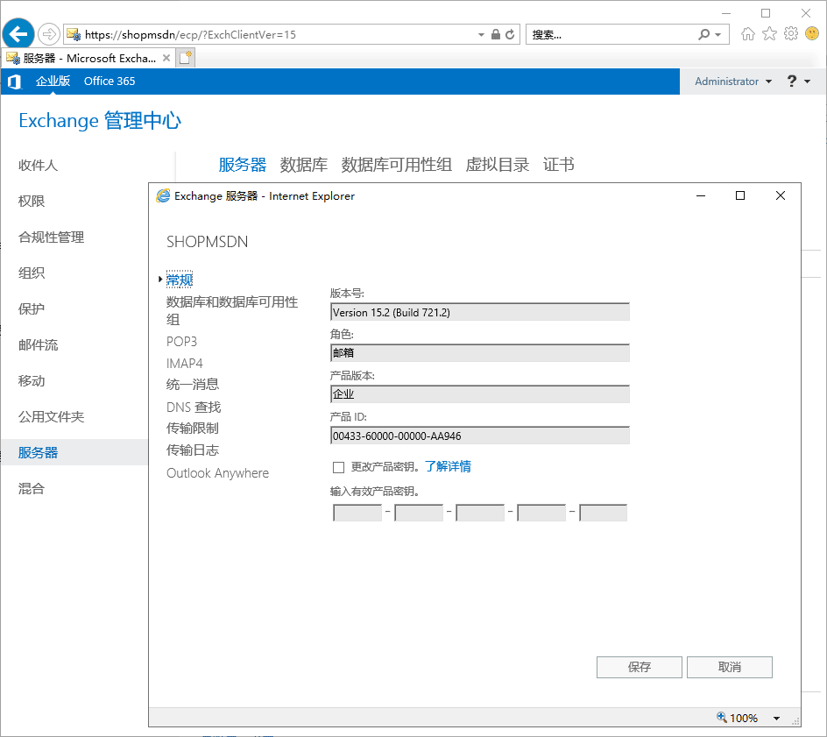Close the Exchange 服务器 dialog window

pyautogui.click(x=781, y=195)
